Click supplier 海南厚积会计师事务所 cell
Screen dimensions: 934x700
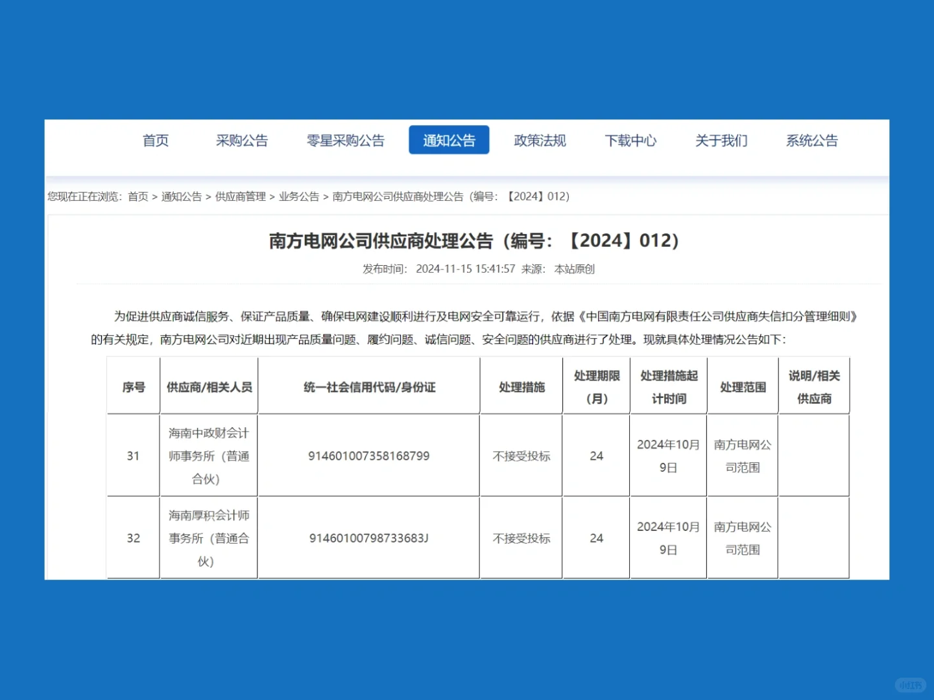click(209, 538)
